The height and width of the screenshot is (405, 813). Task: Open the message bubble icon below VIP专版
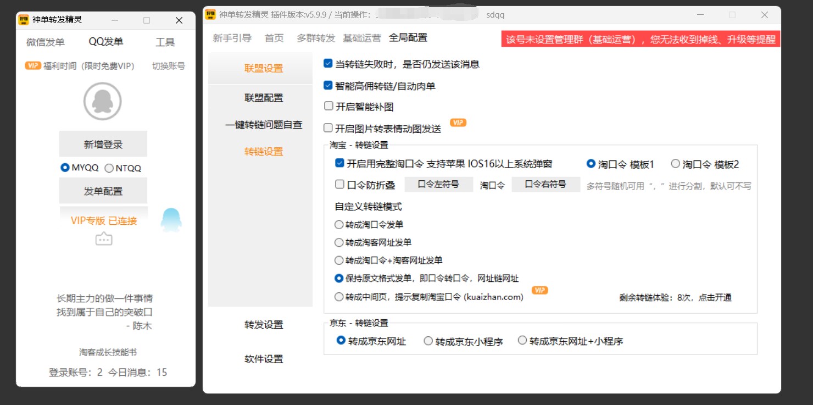(x=103, y=239)
